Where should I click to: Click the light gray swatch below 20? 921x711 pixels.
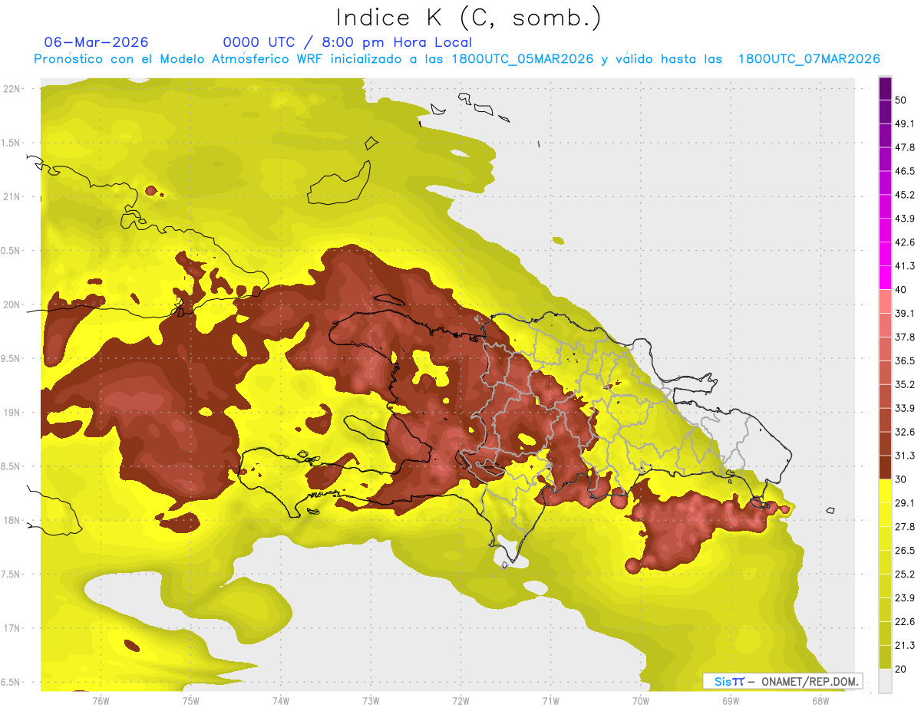coord(885,680)
